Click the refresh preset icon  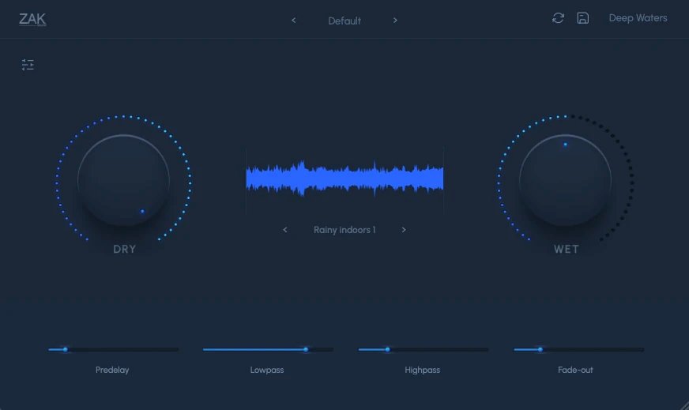point(558,18)
